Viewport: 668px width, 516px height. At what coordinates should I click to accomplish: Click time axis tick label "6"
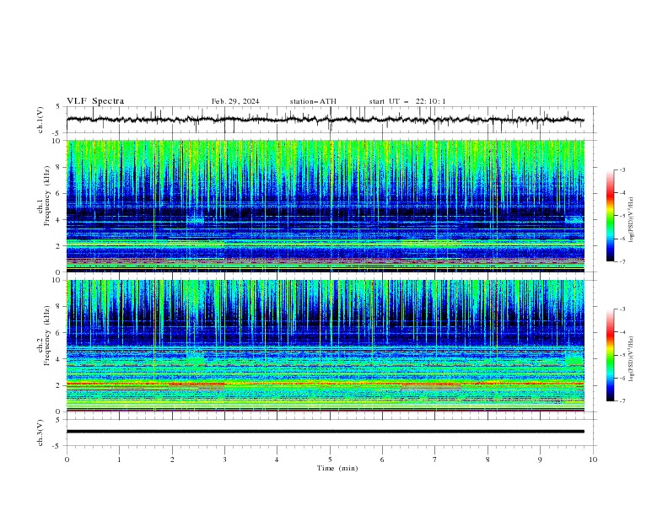click(x=382, y=460)
